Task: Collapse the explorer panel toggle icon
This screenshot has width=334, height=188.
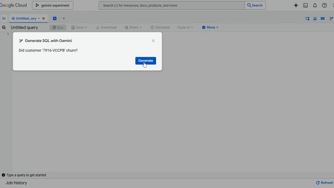Action: tap(4, 19)
